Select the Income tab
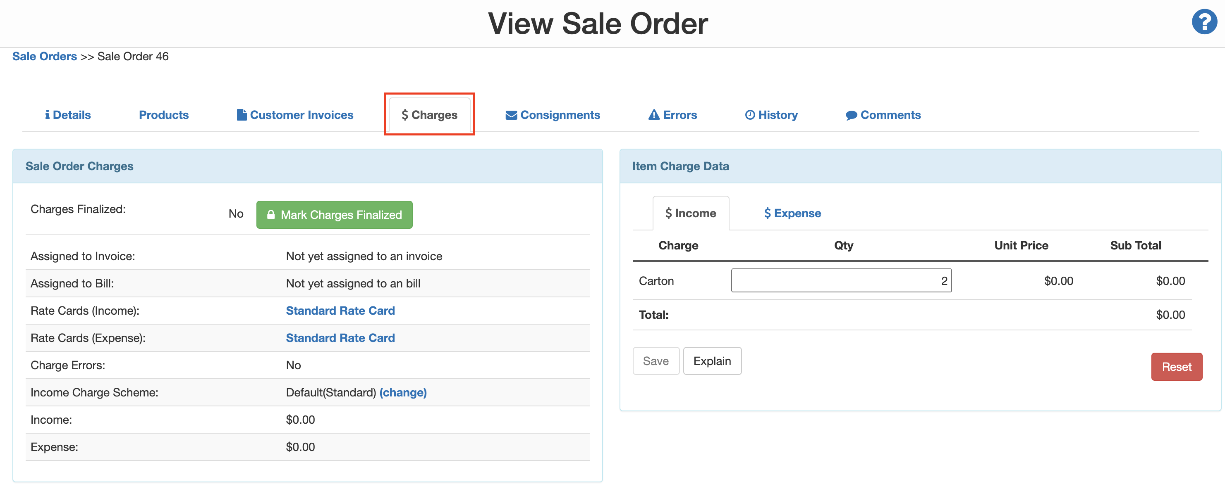1225x484 pixels. click(691, 213)
